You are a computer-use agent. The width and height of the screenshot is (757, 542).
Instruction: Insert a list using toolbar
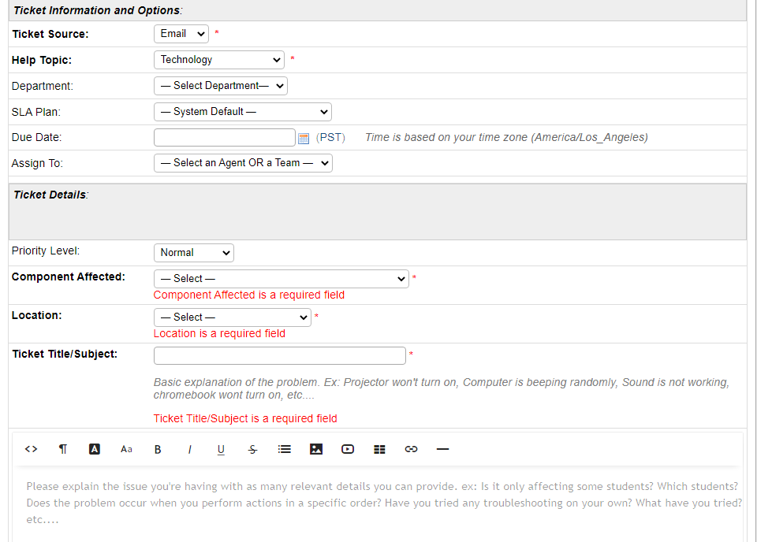[x=285, y=449]
